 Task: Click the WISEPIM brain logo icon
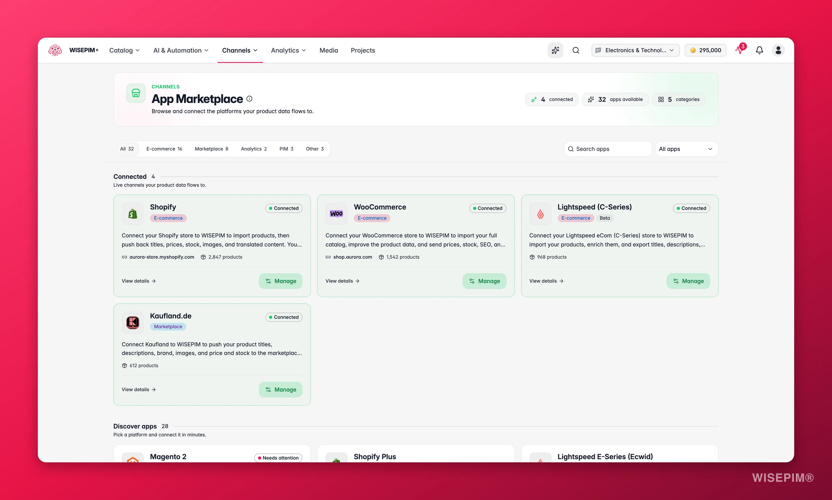click(x=55, y=50)
